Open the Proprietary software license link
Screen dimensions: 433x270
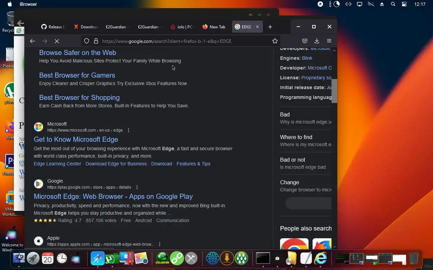[316, 78]
